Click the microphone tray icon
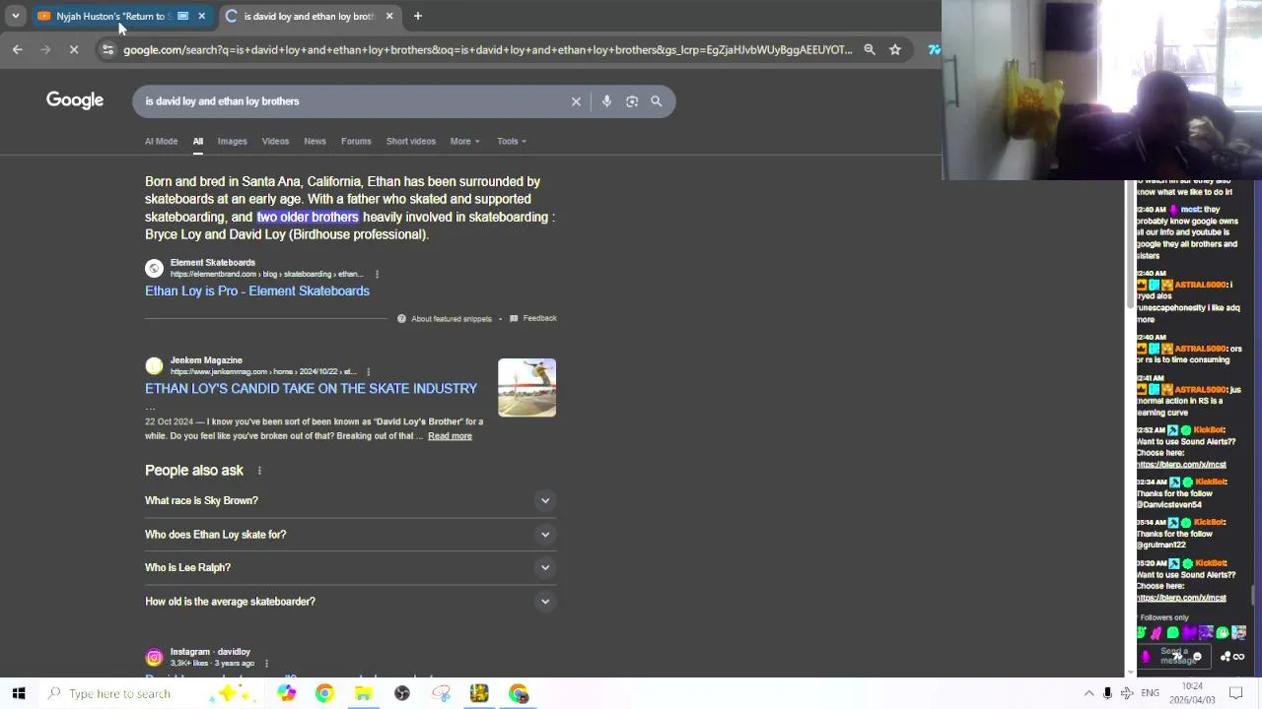 [x=1107, y=693]
